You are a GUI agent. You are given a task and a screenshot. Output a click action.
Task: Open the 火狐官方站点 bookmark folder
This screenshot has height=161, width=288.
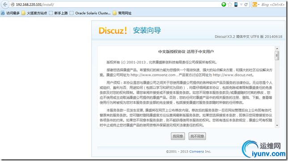click(34, 13)
